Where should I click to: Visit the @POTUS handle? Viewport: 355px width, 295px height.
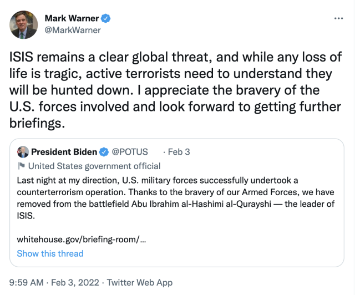click(130, 152)
